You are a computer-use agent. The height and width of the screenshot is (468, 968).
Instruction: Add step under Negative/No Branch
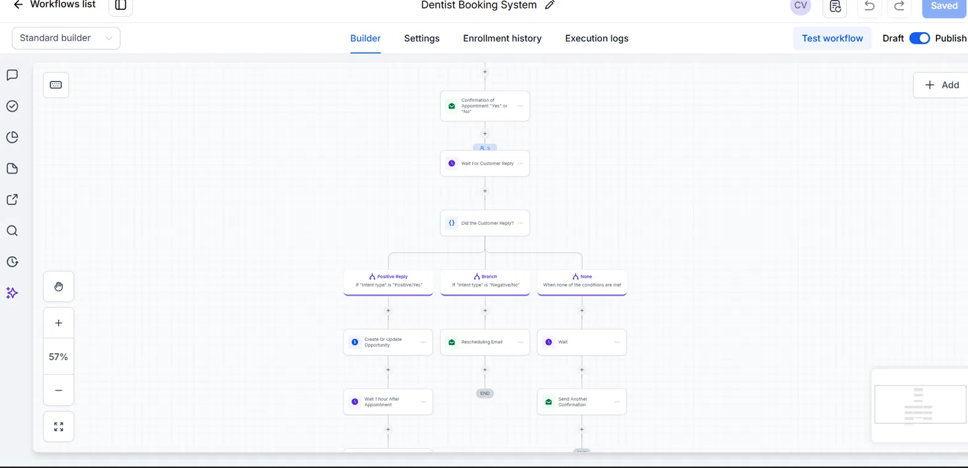485,310
